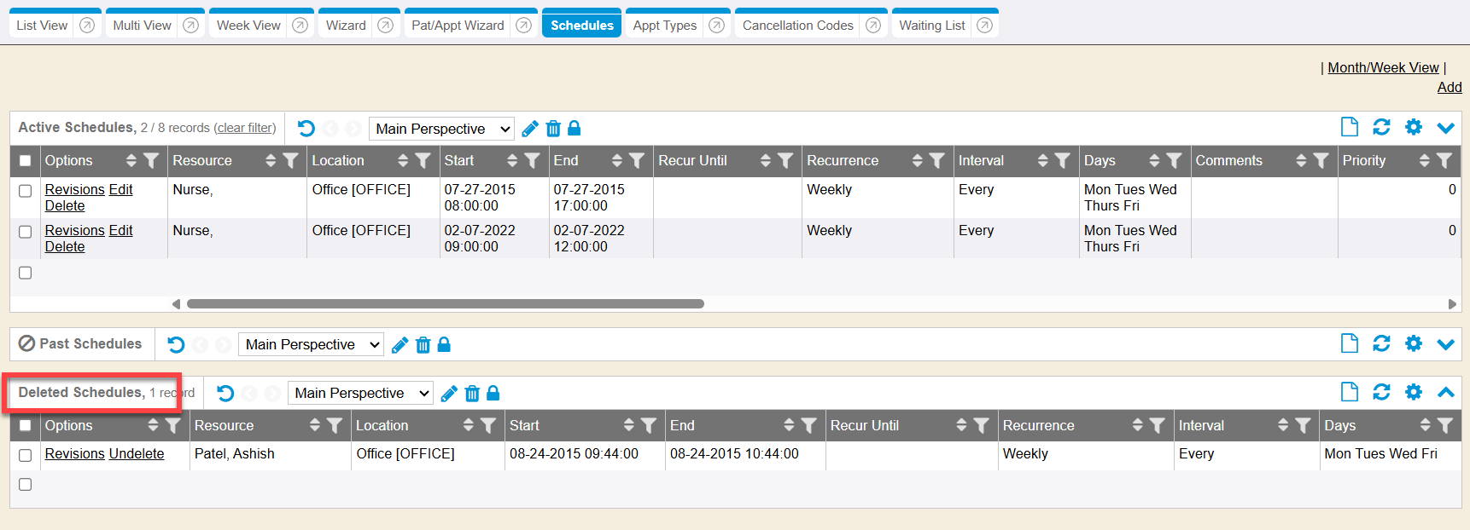Click the refresh icon in Past Schedules panel

point(1381,343)
